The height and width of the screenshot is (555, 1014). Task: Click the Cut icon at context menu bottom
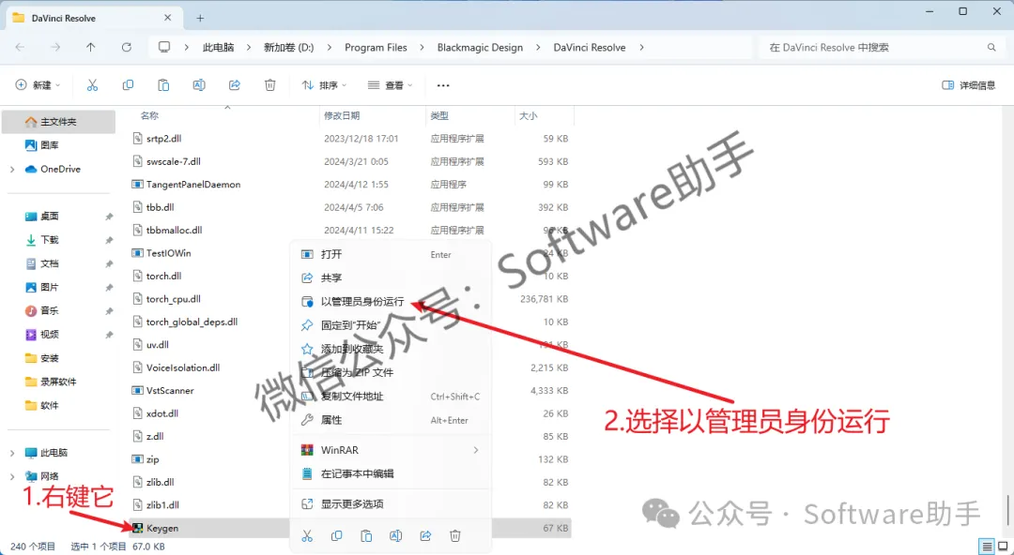click(x=307, y=535)
